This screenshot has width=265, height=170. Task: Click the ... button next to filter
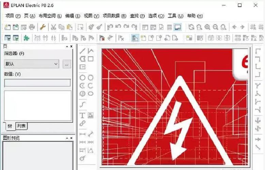click(x=66, y=64)
